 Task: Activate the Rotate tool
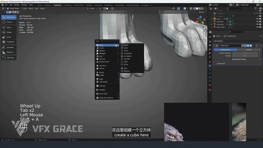pyautogui.click(x=9, y=32)
